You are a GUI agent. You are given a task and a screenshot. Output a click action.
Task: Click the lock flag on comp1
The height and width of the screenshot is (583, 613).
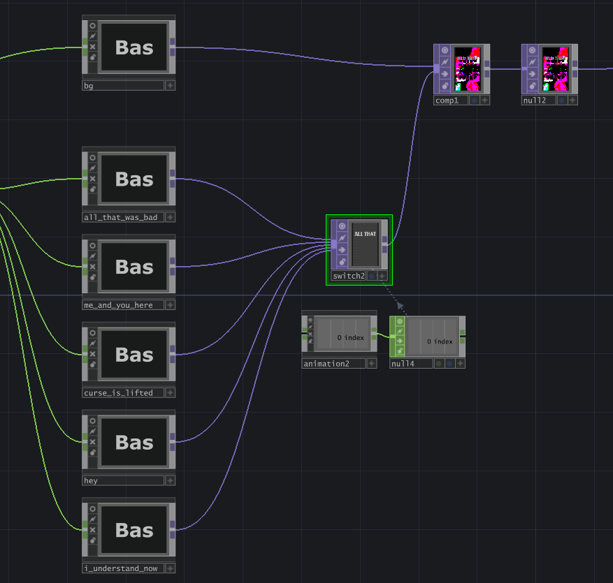(445, 85)
